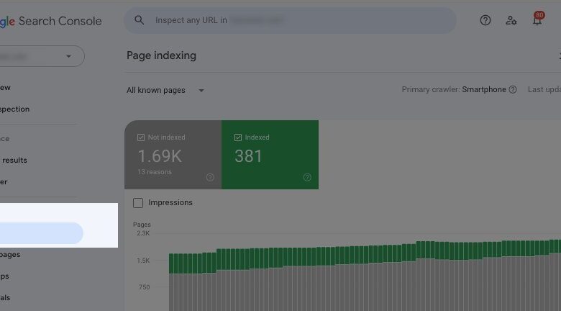
Task: Expand the All known pages dropdown
Action: click(x=165, y=90)
